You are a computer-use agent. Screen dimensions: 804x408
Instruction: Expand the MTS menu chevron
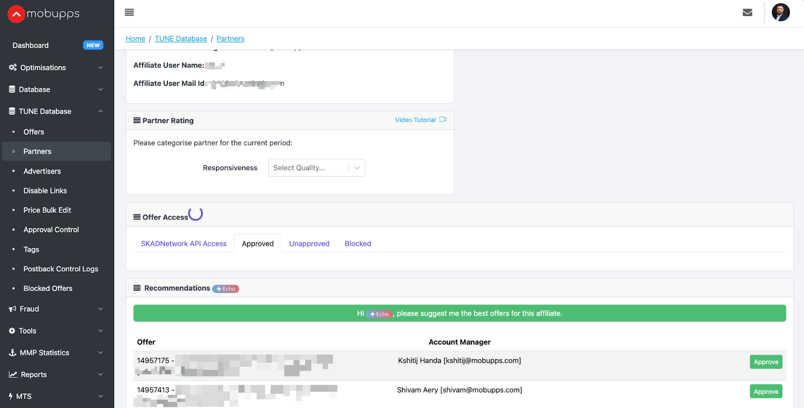point(100,396)
